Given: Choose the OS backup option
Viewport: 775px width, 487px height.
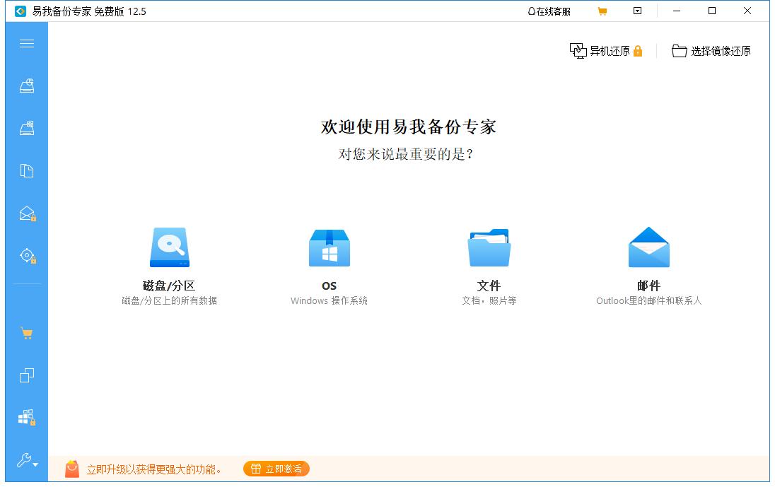Looking at the screenshot, I should [329, 247].
